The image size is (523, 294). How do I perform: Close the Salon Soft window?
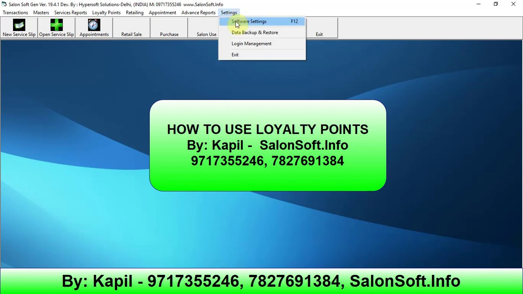coord(514,4)
